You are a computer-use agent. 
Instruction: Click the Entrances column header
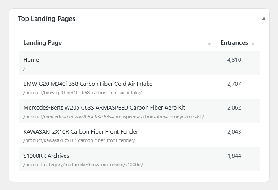[x=234, y=42]
